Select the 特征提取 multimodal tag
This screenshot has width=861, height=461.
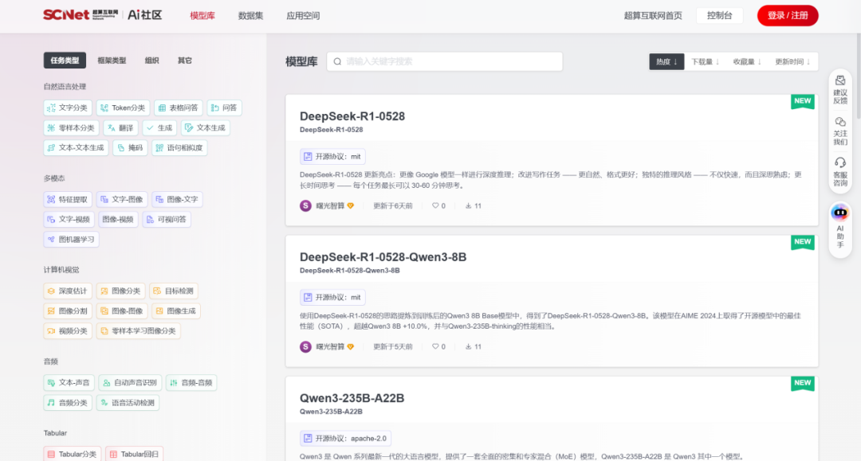[x=68, y=200]
